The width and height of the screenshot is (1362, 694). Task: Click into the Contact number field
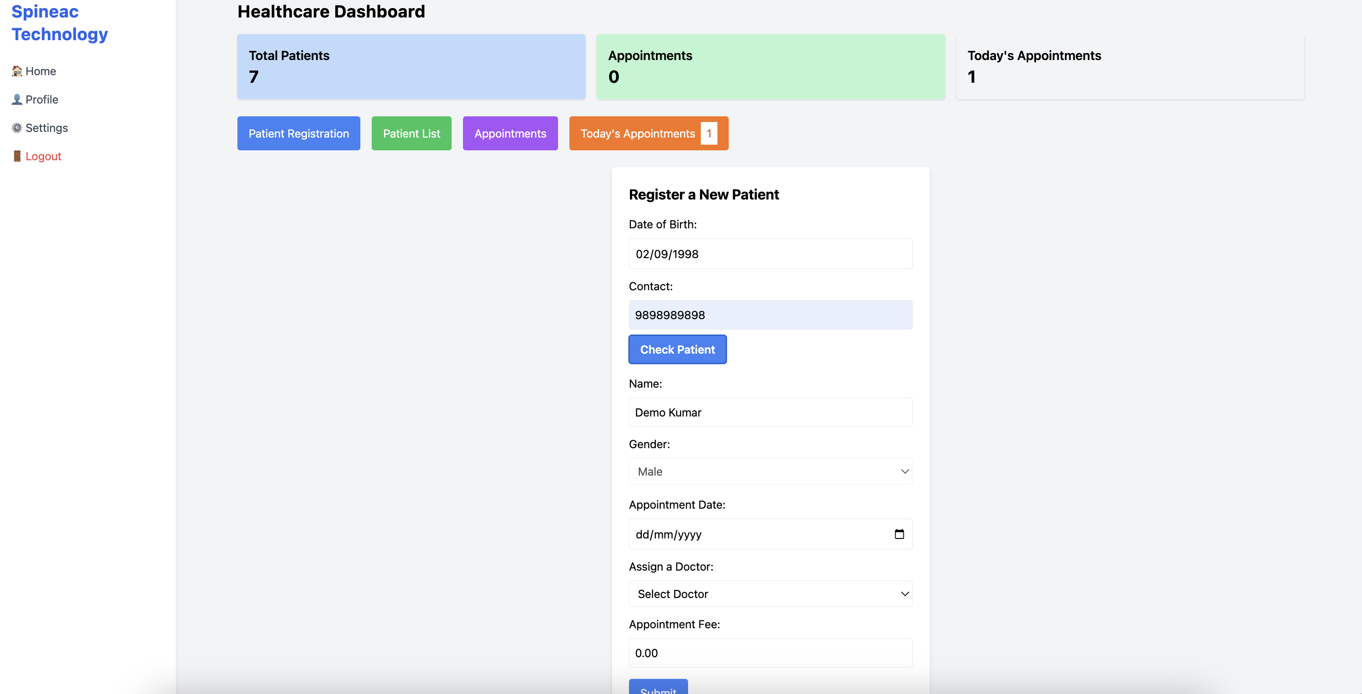coord(770,315)
